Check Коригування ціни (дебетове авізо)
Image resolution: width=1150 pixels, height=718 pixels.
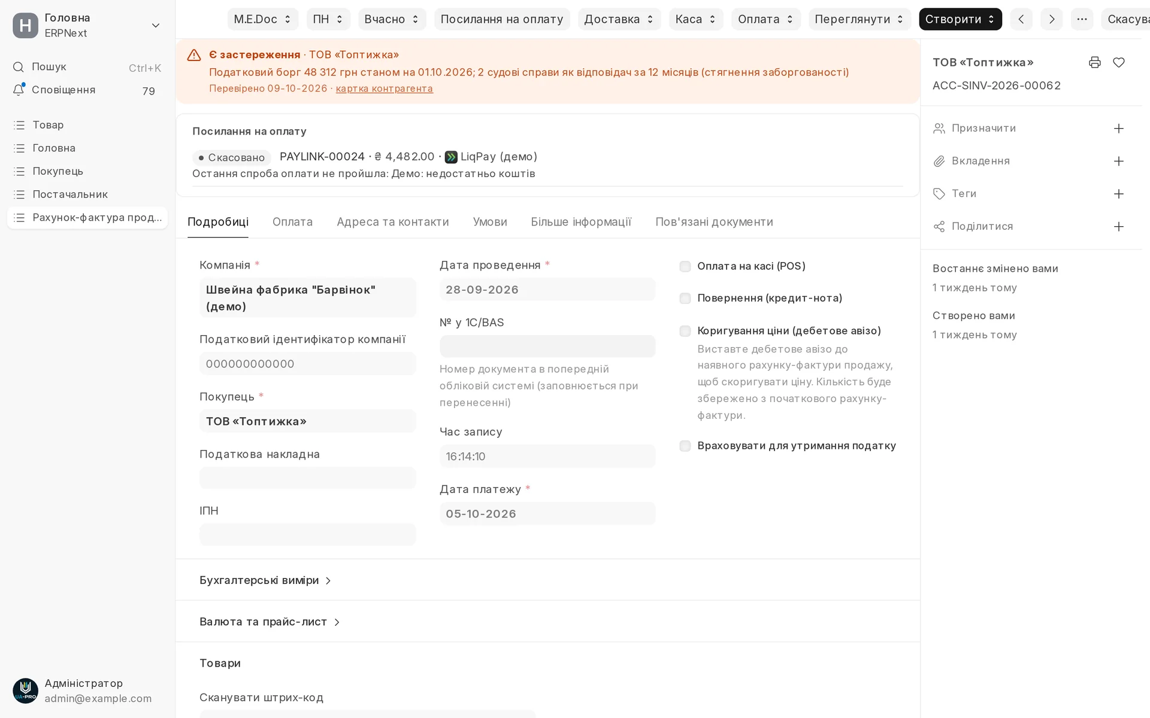pos(685,331)
